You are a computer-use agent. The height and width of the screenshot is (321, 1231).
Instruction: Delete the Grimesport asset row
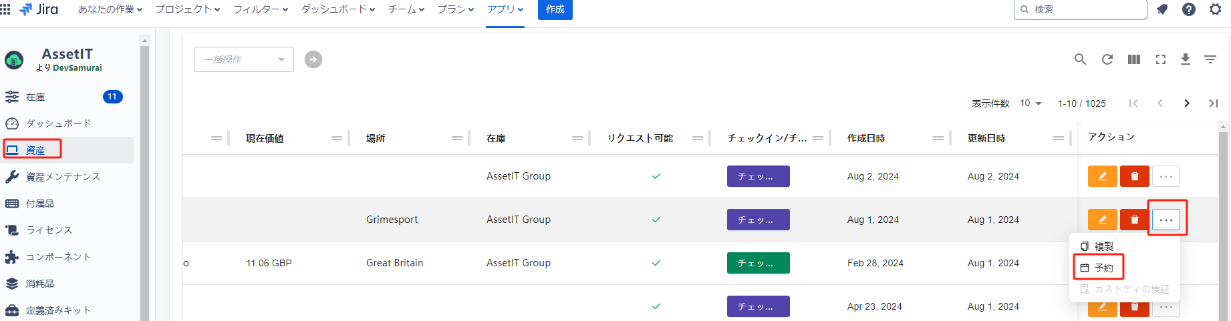click(x=1135, y=220)
